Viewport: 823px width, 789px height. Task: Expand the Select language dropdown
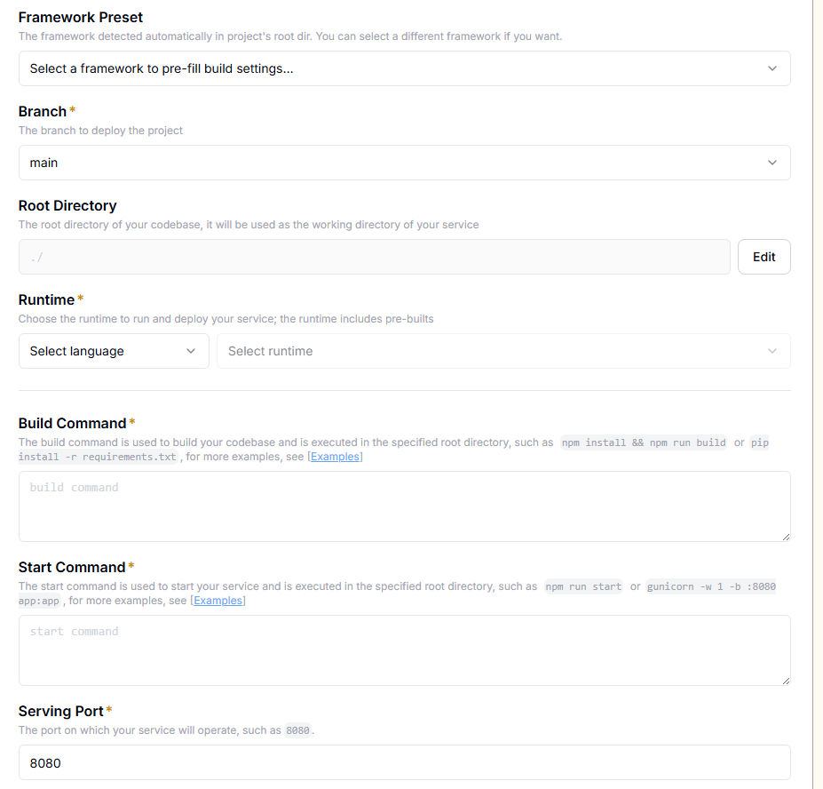114,351
